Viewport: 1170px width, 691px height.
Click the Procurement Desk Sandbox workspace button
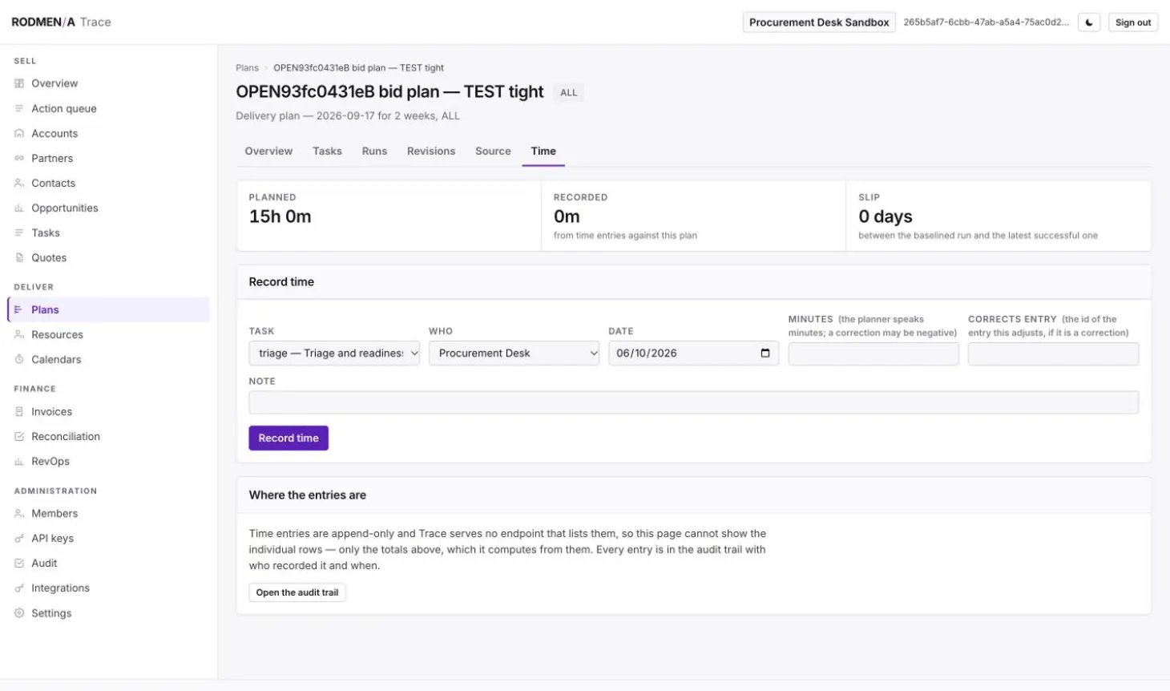click(819, 22)
